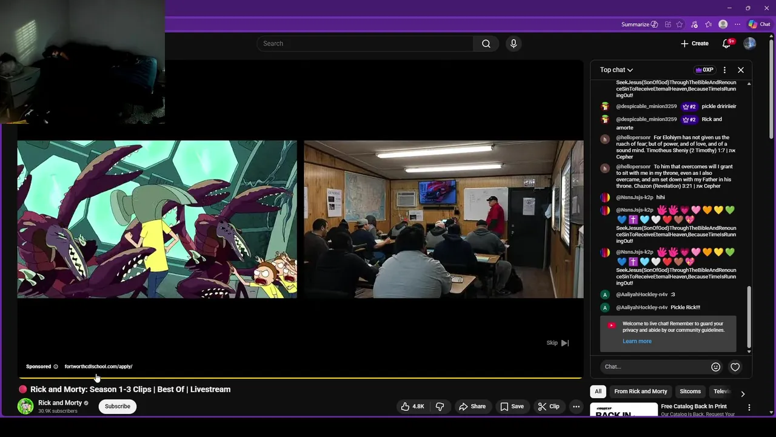Select the All filter chip
The width and height of the screenshot is (776, 437).
coord(598,391)
